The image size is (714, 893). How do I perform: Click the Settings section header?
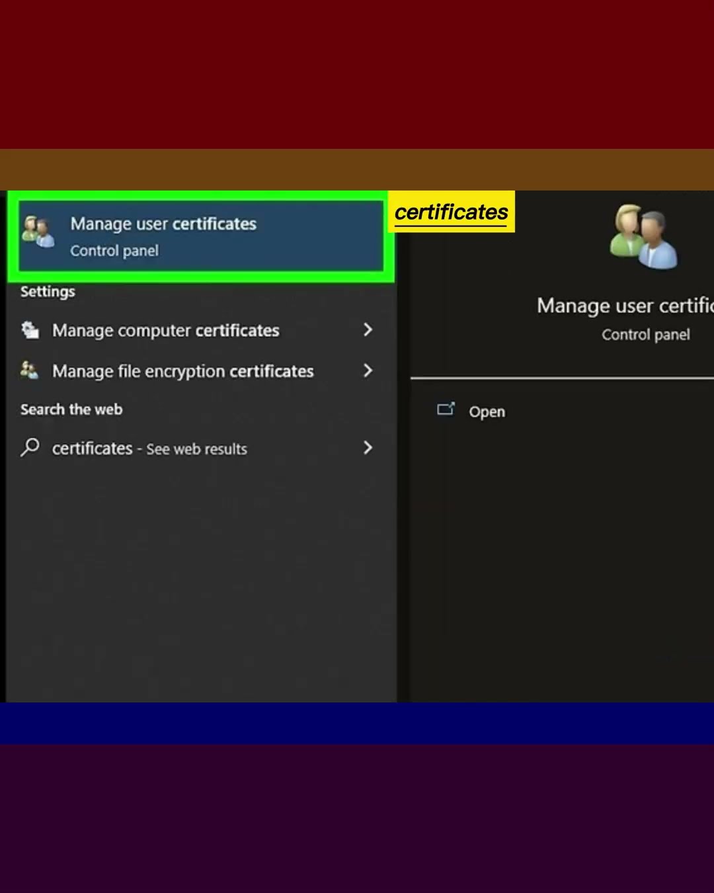(48, 292)
